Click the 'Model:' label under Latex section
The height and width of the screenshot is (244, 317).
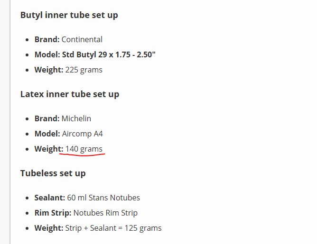47,134
